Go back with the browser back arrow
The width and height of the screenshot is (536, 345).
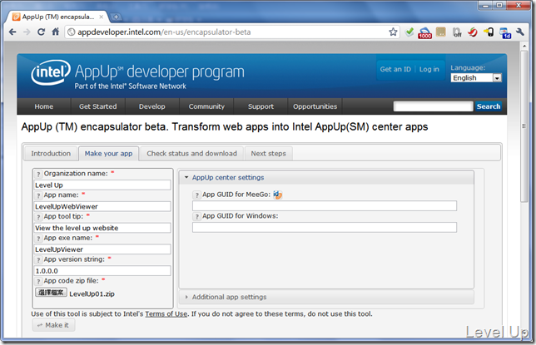12,32
